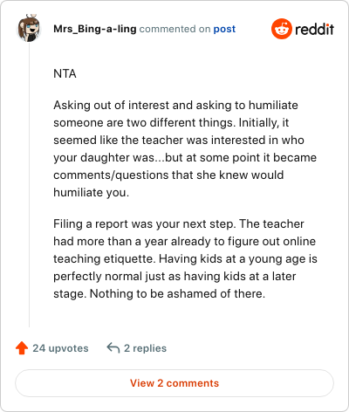Click the orange upvote arrow icon
This screenshot has width=349, height=412.
pos(22,348)
